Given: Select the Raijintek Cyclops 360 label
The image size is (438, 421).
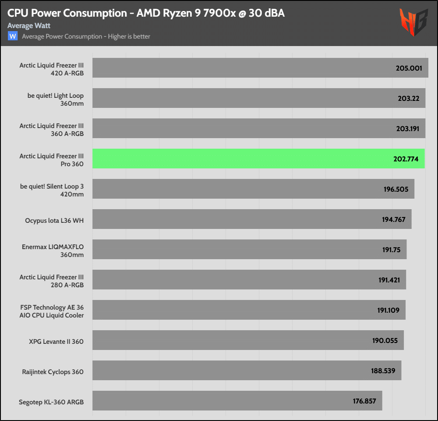Looking at the screenshot, I should point(53,372).
